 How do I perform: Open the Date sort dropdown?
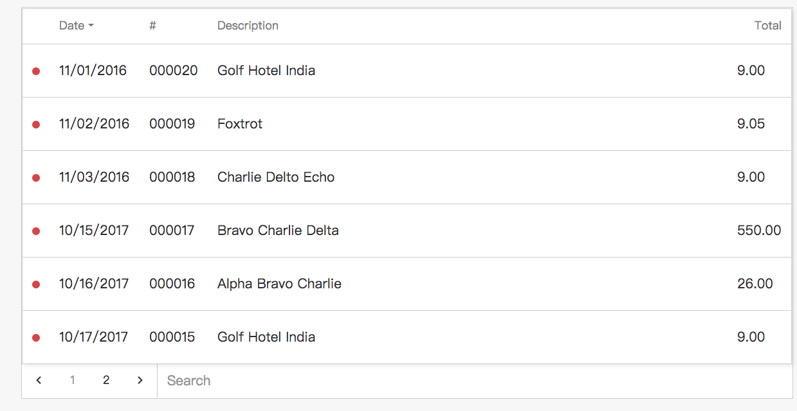(76, 26)
